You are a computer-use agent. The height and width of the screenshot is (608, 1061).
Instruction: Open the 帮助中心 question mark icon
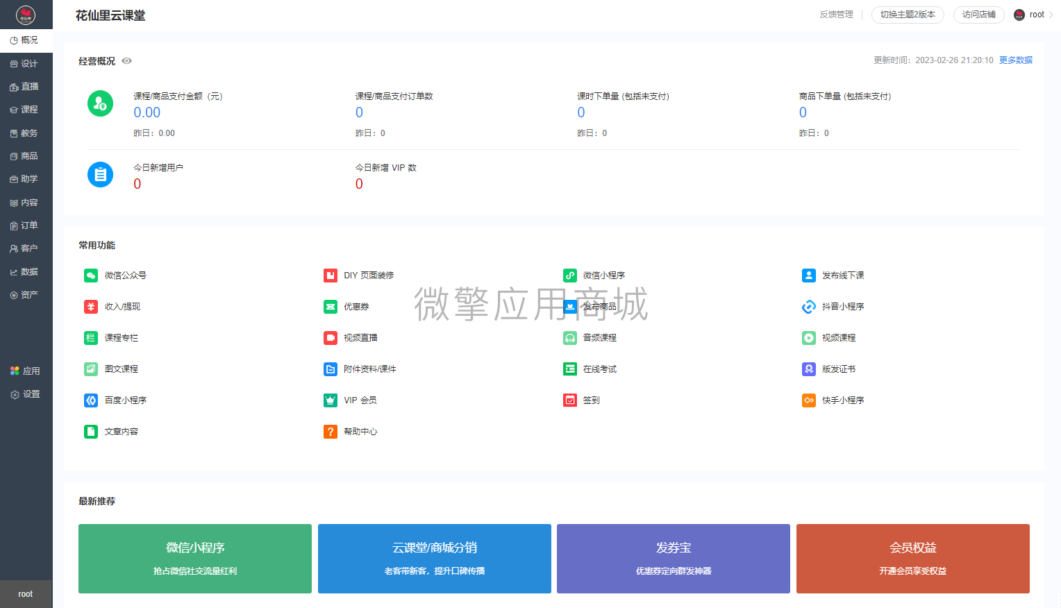point(331,432)
